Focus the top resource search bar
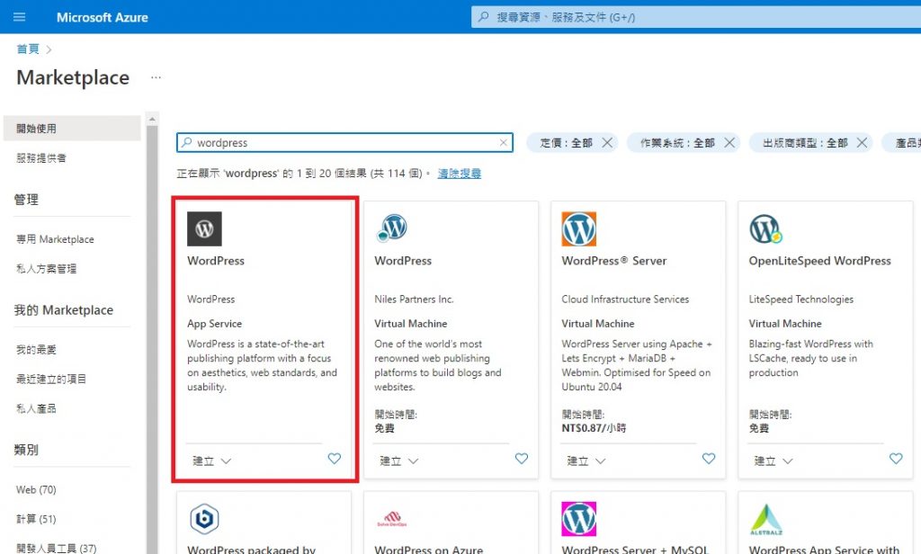 pos(695,17)
